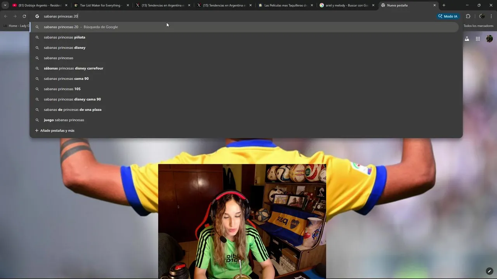Switch to the Tier List Maker tab
497x279 pixels.
[x=102, y=5]
